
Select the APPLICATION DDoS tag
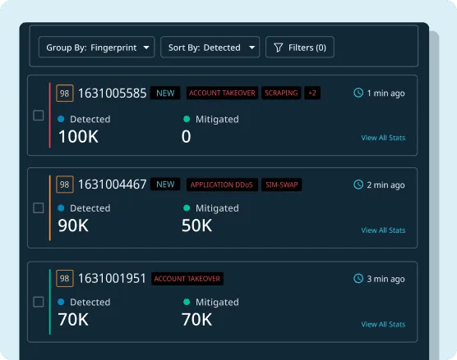click(x=222, y=185)
